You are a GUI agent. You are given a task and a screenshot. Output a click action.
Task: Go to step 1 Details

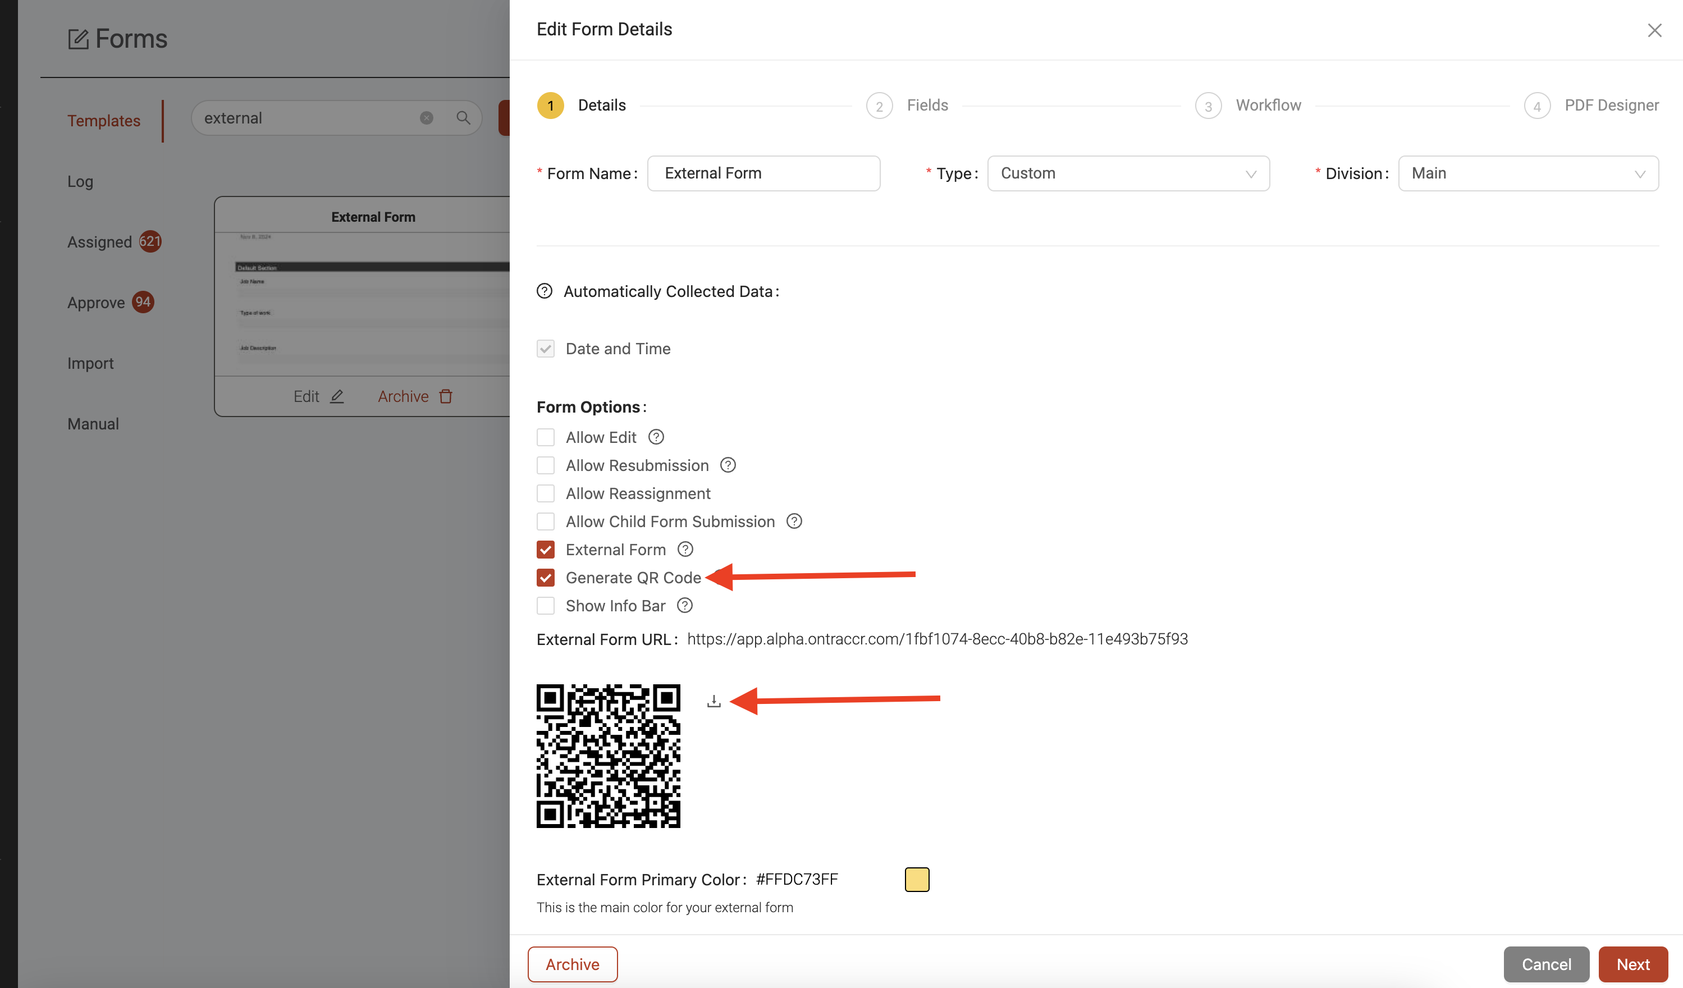pyautogui.click(x=581, y=106)
